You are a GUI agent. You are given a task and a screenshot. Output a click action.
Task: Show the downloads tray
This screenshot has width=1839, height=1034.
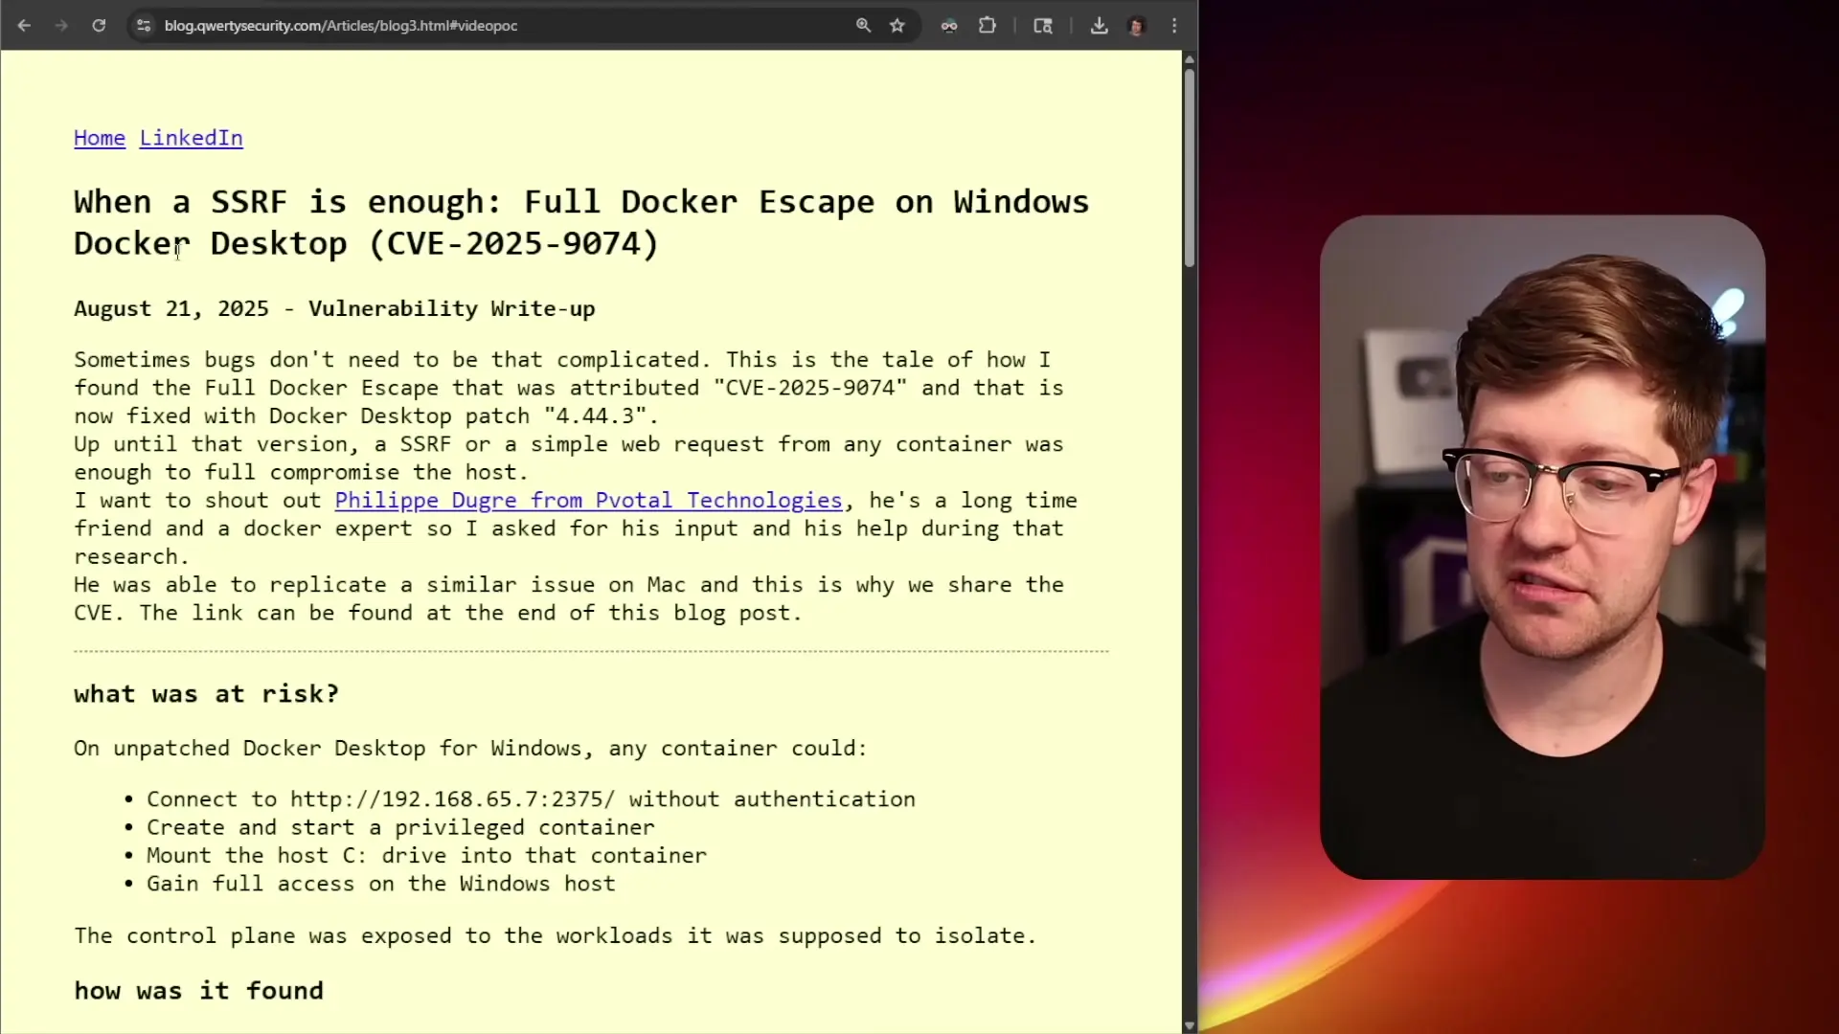coord(1099,26)
